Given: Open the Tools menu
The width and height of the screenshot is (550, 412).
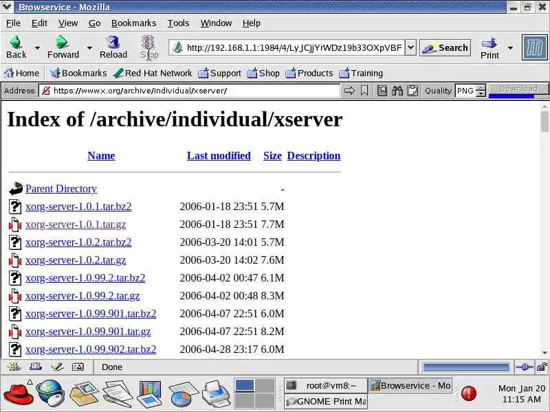Looking at the screenshot, I should tap(178, 23).
